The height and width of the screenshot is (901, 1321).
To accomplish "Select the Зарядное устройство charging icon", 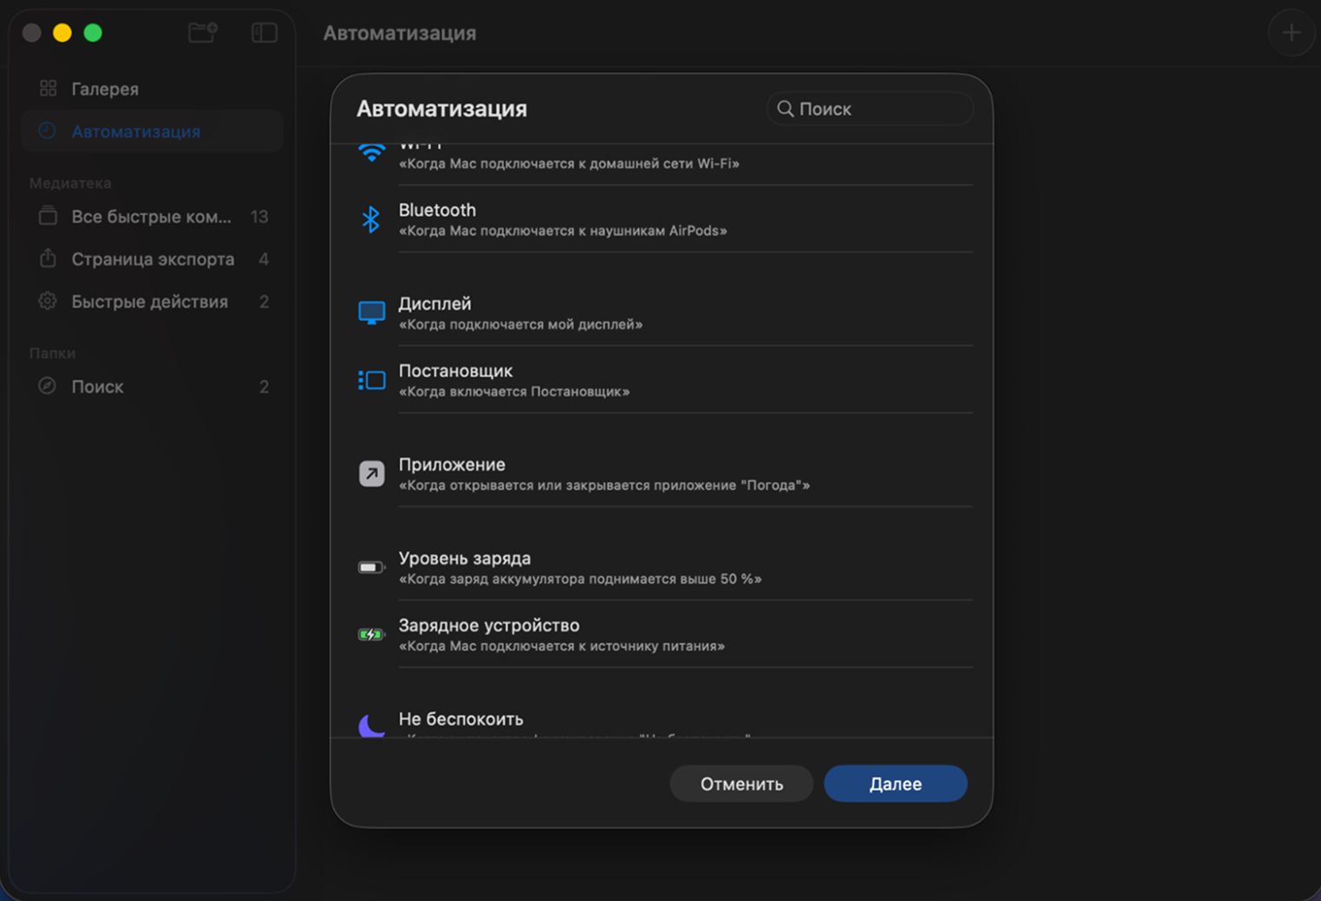I will pos(371,634).
